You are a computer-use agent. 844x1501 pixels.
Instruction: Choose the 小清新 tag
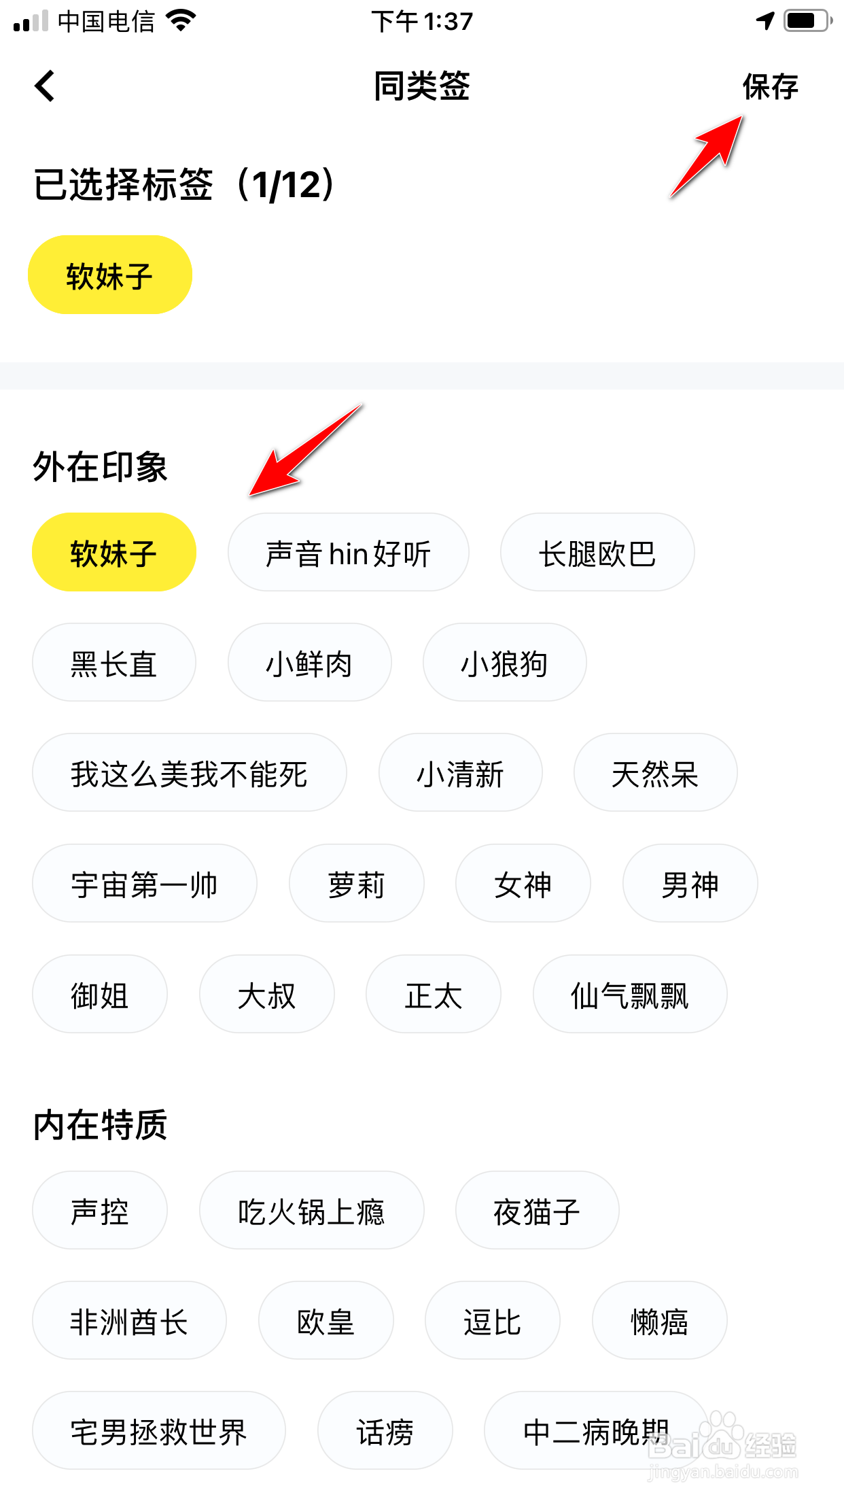coord(461,772)
